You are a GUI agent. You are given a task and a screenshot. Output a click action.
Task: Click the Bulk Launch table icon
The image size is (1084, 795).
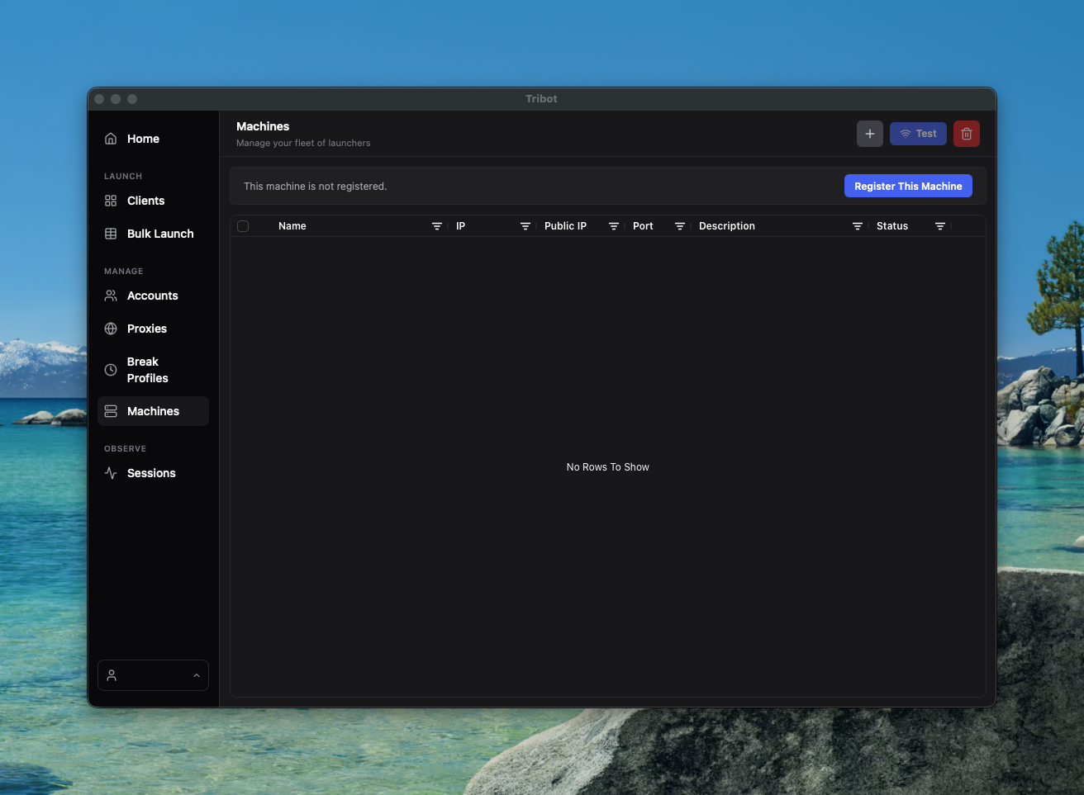click(x=111, y=234)
